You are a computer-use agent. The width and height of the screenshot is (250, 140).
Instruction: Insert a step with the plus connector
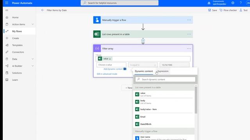coord(143,40)
